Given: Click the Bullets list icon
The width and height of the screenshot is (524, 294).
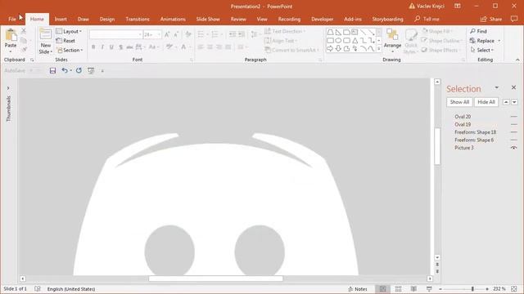Looking at the screenshot, I should click(x=201, y=34).
